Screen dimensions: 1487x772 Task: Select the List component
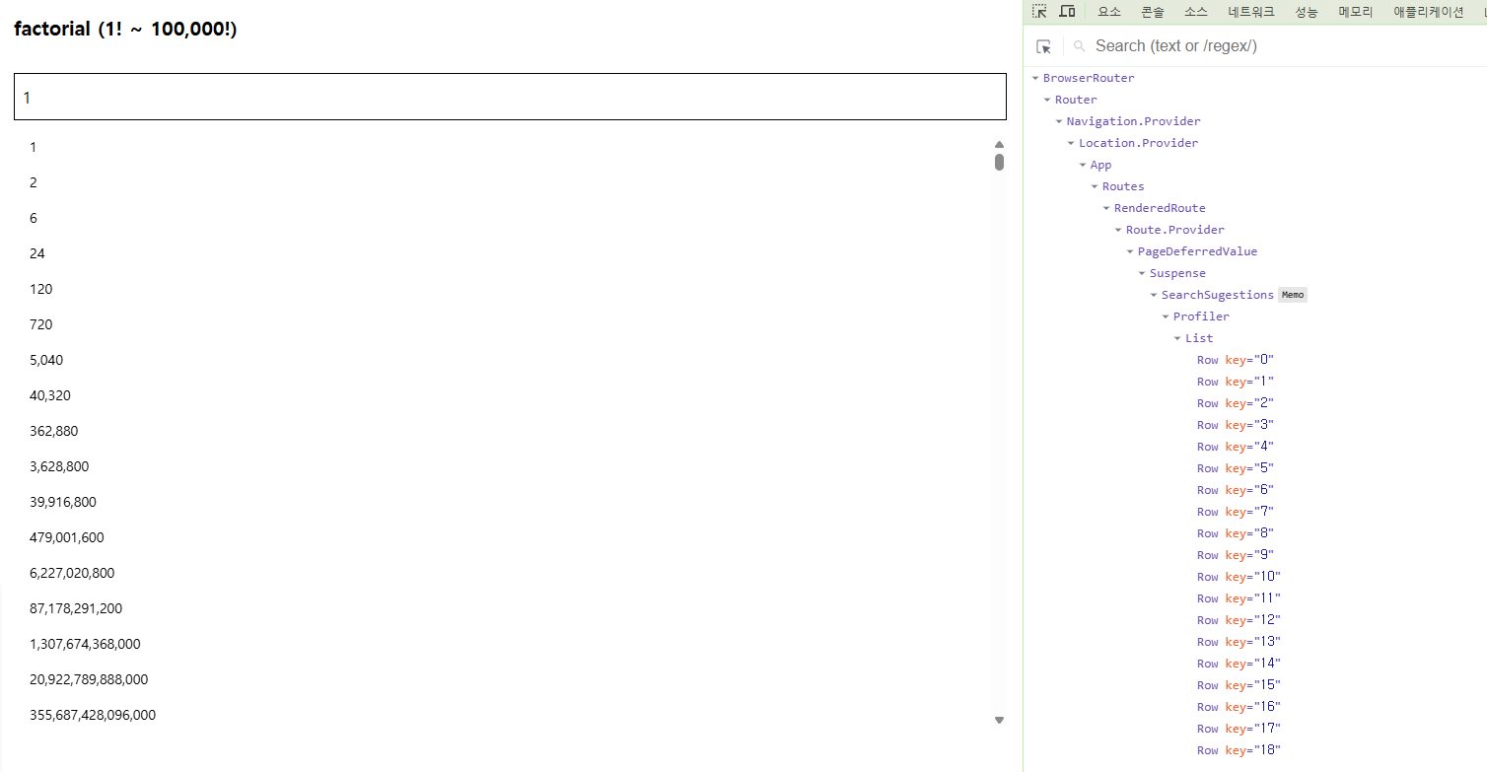[x=1199, y=338]
